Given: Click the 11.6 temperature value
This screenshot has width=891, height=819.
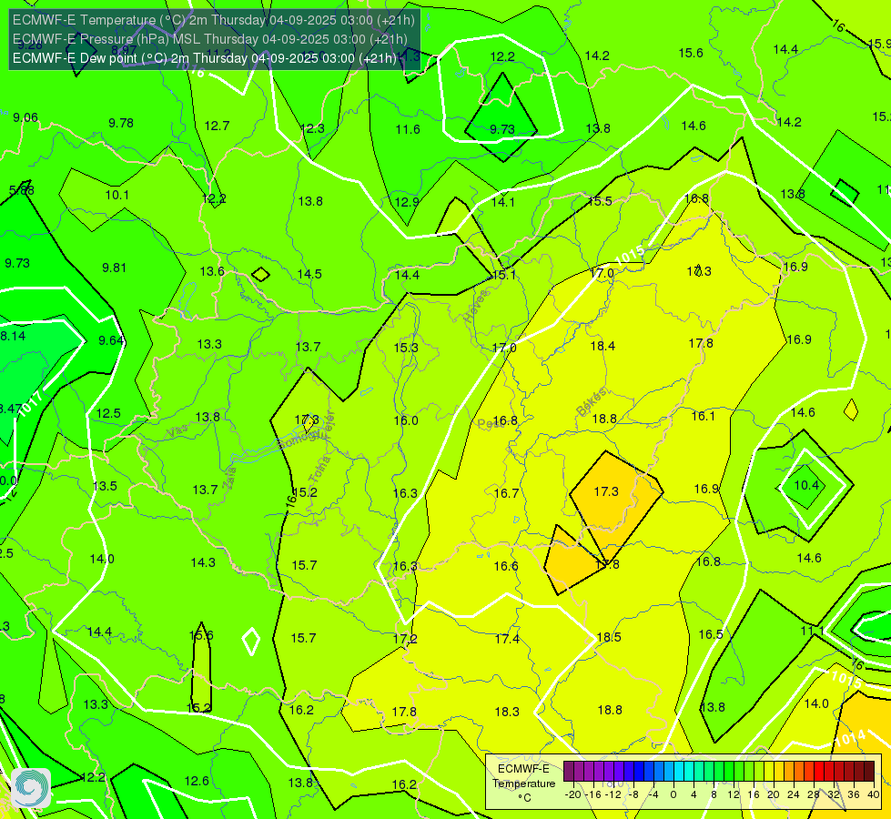Looking at the screenshot, I should pyautogui.click(x=408, y=129).
